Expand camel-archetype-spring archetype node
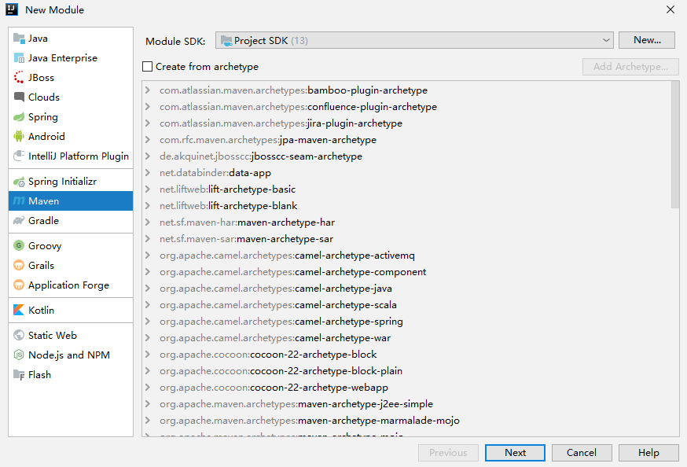 148,322
